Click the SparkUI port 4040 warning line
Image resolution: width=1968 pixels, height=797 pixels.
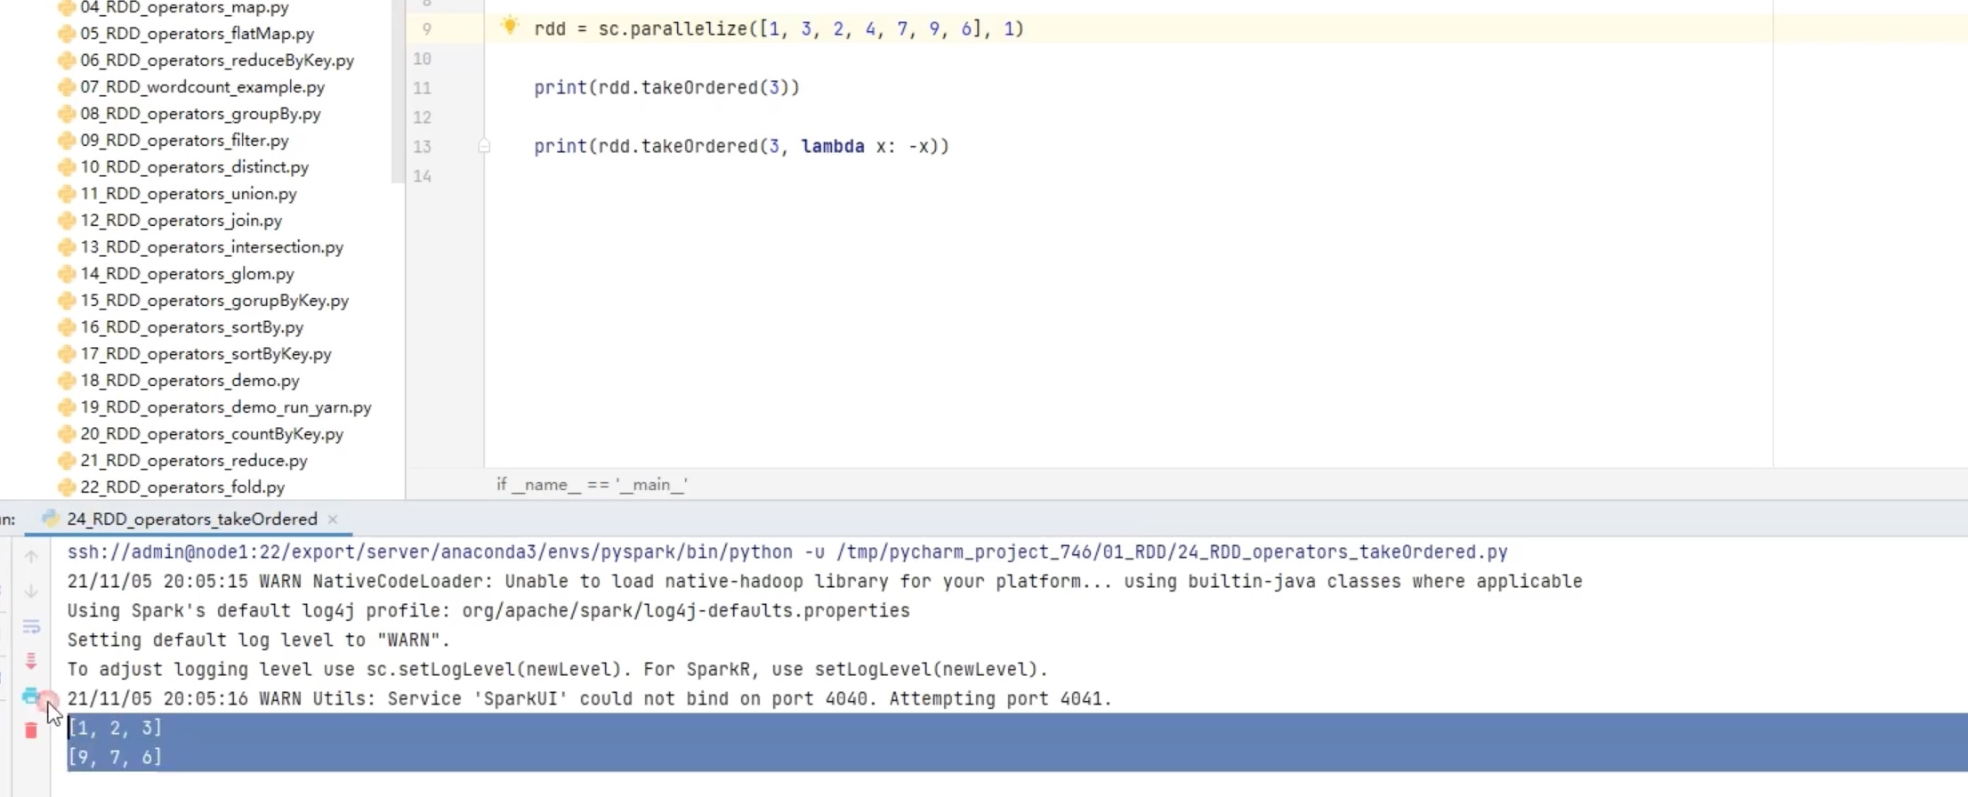pos(590,699)
